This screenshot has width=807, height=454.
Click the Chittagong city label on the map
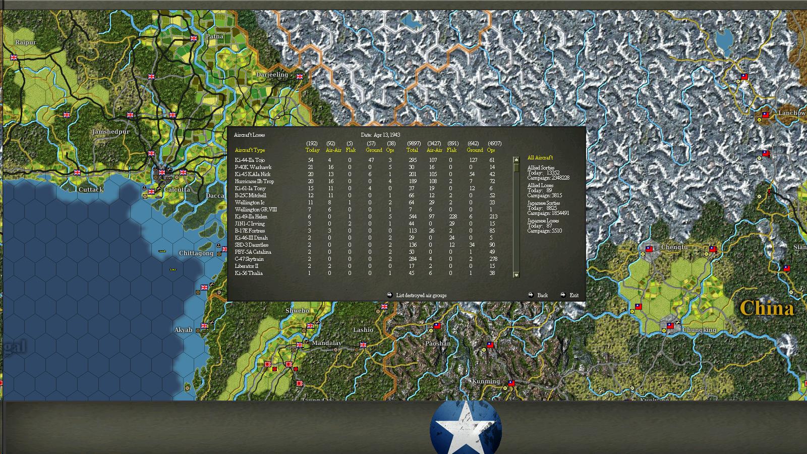[x=196, y=253]
